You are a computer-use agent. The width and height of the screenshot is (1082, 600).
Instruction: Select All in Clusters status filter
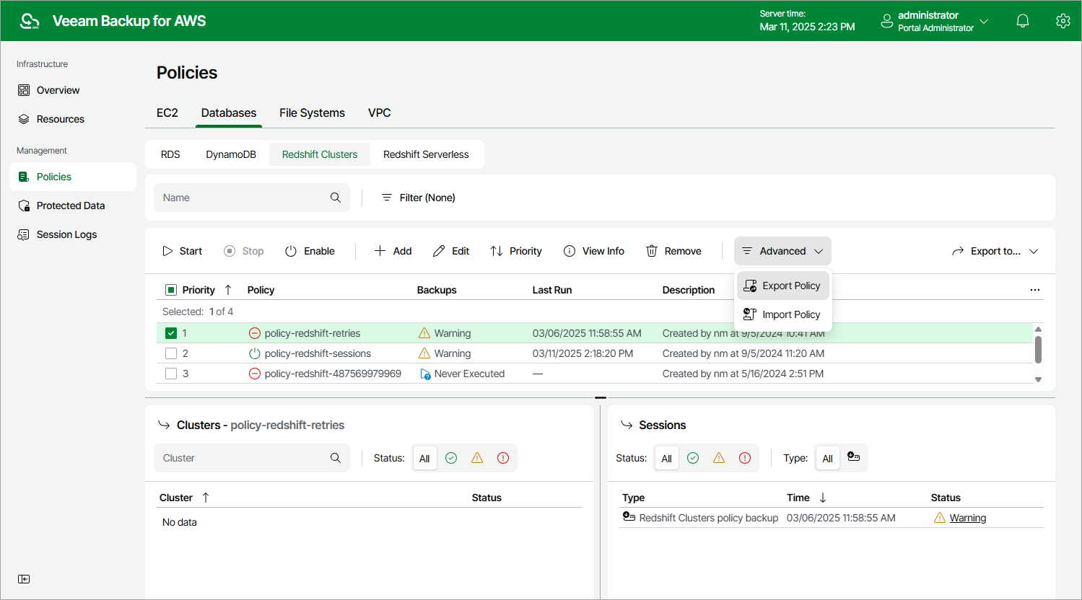pyautogui.click(x=424, y=458)
